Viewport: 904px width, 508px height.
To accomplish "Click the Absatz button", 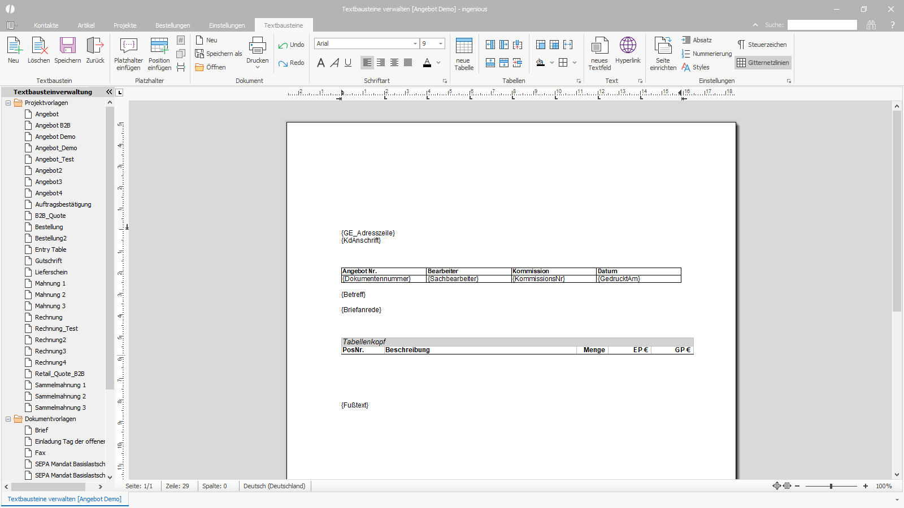I will pos(697,40).
